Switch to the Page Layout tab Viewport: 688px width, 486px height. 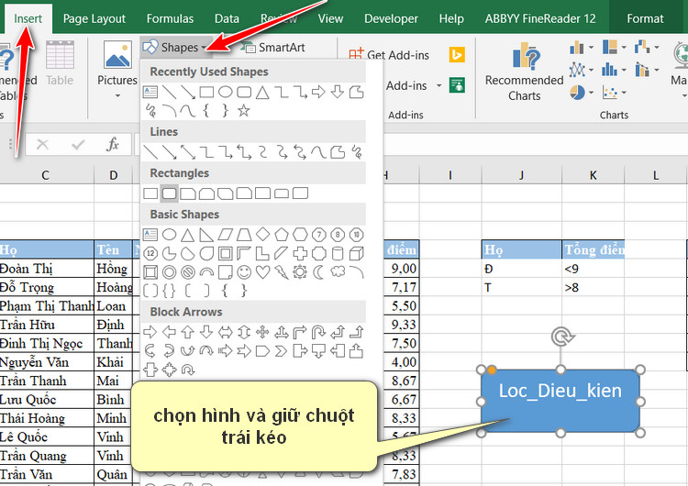point(94,17)
